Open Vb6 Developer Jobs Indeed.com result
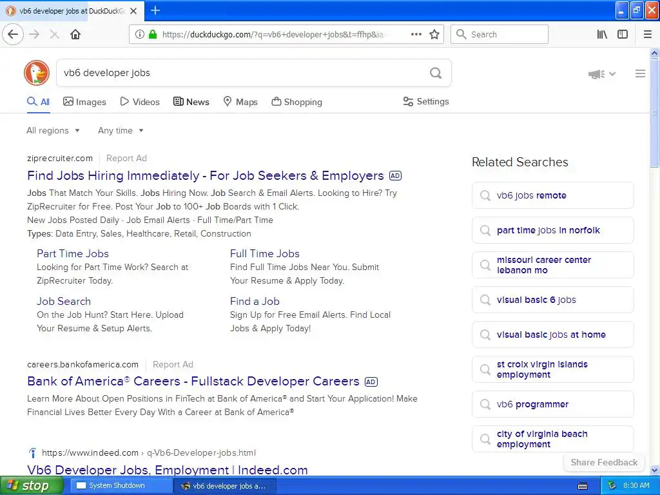This screenshot has width=660, height=495. tap(168, 469)
